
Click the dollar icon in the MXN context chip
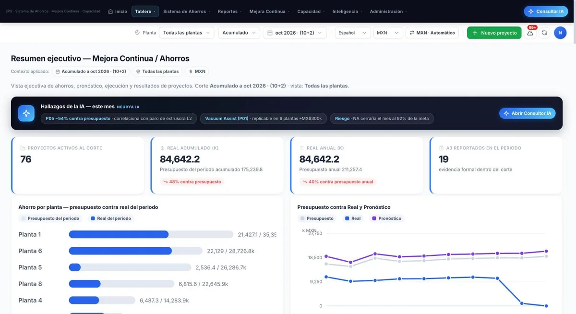(191, 72)
